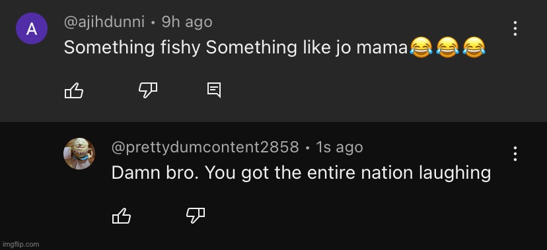Open replies icon under @ajihdunni's comment

point(214,90)
